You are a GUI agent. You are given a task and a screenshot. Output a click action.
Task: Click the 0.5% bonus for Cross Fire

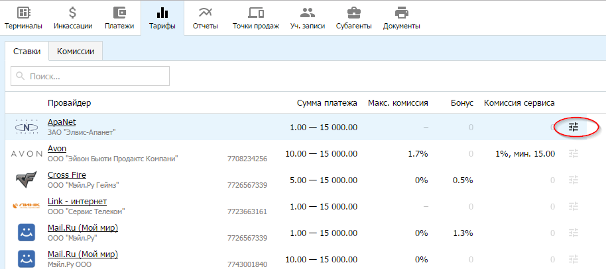tap(463, 180)
